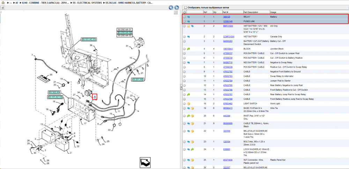Image resolution: width=349 pixels, height=169 pixels.
Task: Open part number link 84005283
Action: [228, 41]
